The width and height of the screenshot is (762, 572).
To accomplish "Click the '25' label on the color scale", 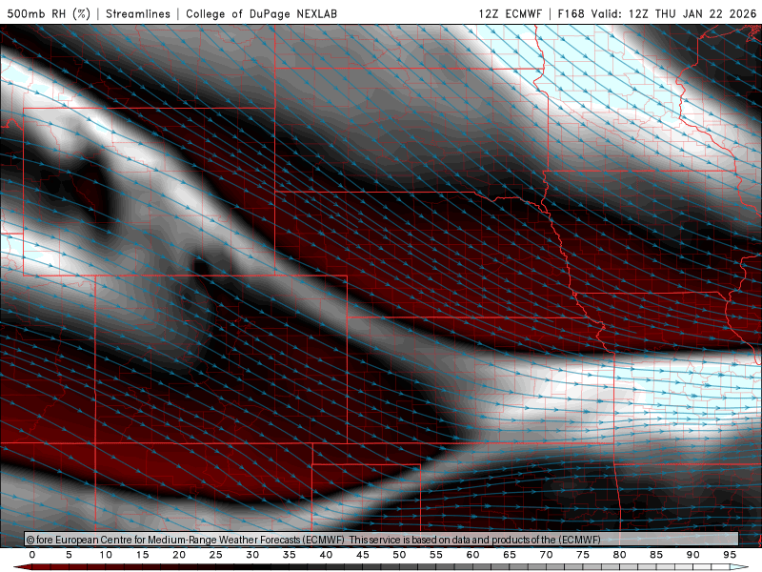I will (x=216, y=555).
